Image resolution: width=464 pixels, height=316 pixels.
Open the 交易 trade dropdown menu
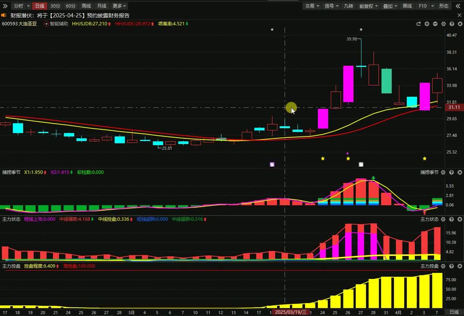tap(312, 6)
